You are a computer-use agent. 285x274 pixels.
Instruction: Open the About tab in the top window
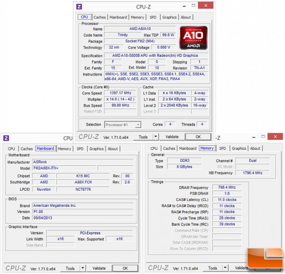186,17
